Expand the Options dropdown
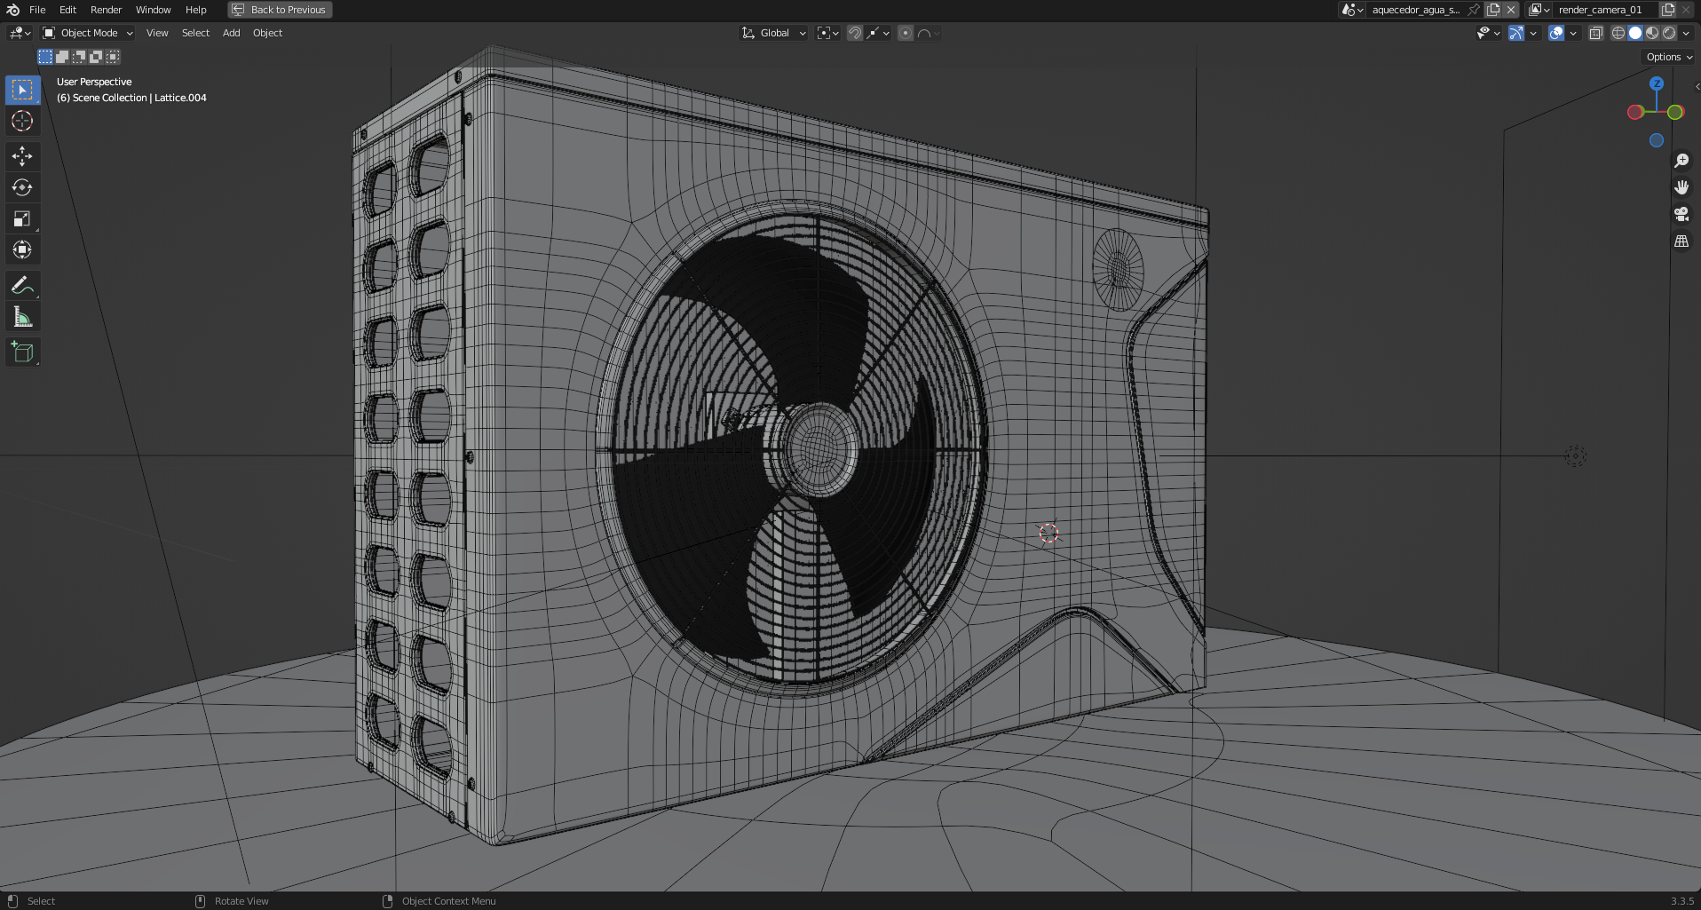This screenshot has height=910, width=1701. [x=1668, y=57]
